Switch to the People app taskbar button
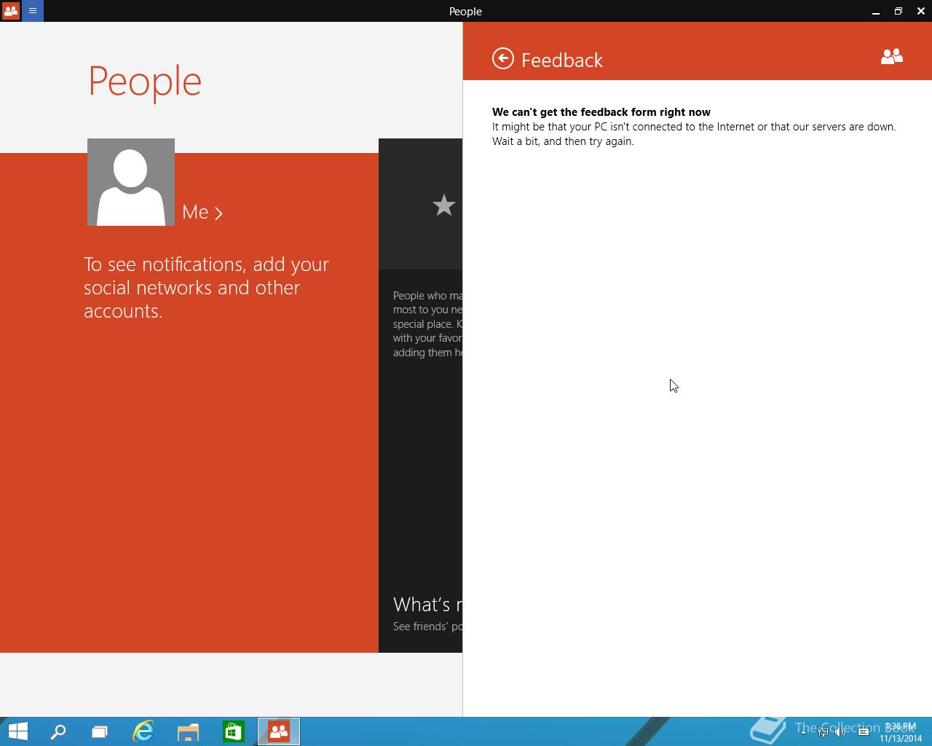The height and width of the screenshot is (746, 932). point(279,731)
